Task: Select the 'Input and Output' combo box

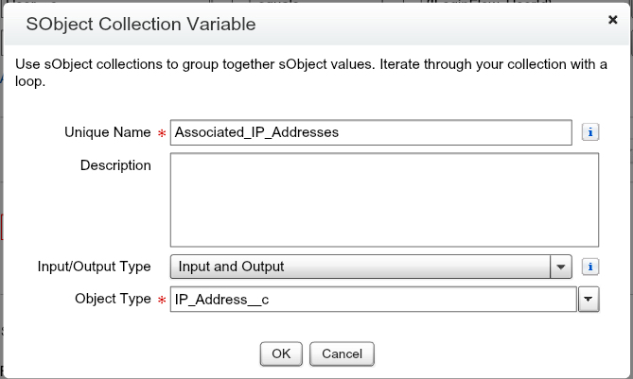Action: click(x=360, y=267)
